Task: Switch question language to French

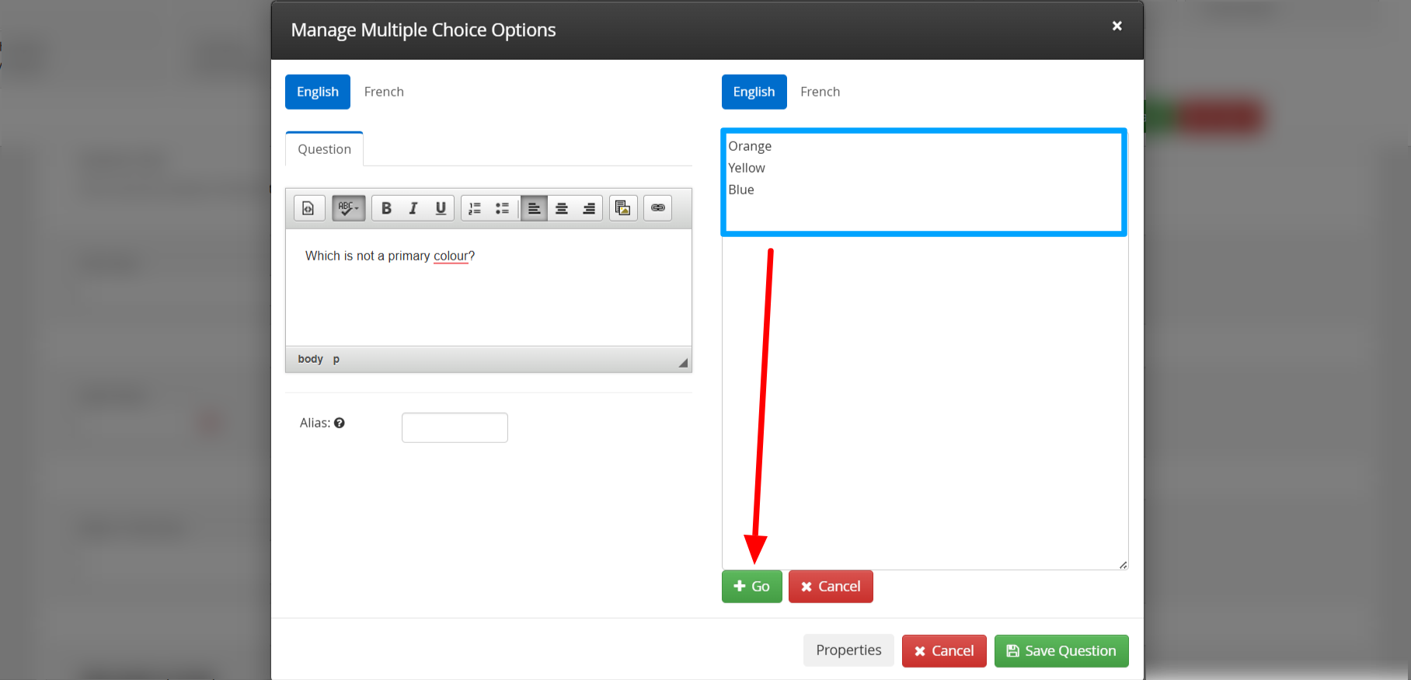Action: (384, 92)
